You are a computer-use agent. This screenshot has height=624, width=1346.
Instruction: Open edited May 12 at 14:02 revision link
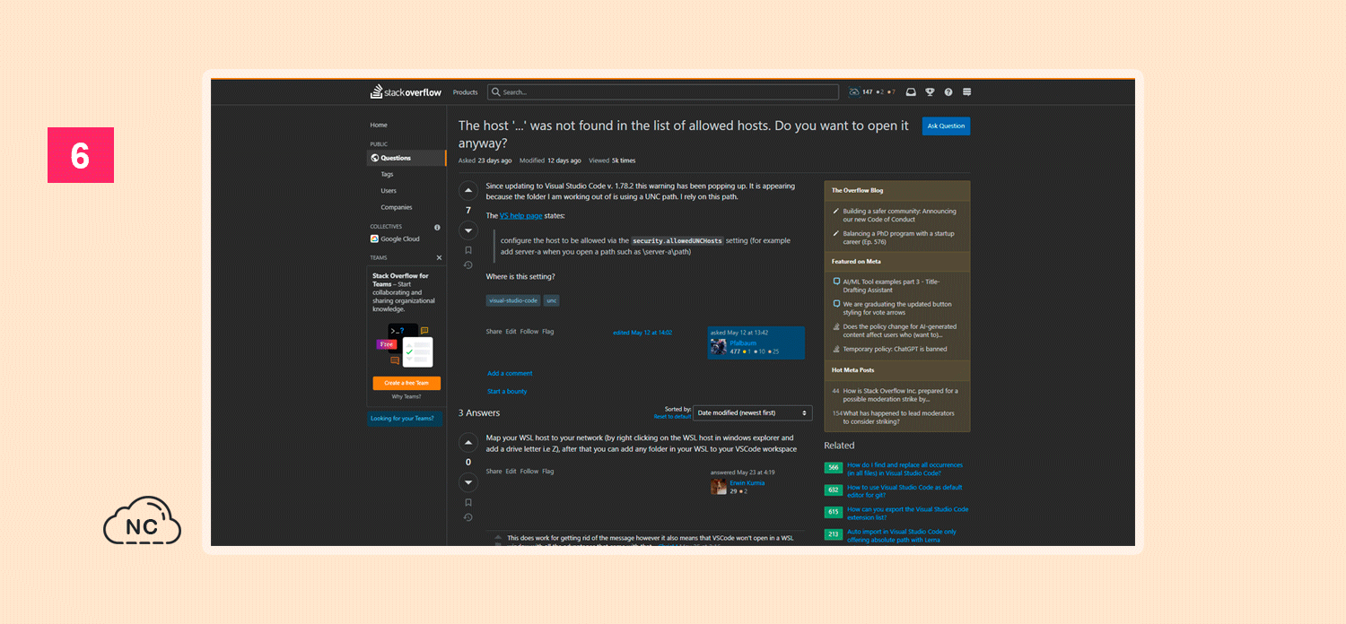642,333
